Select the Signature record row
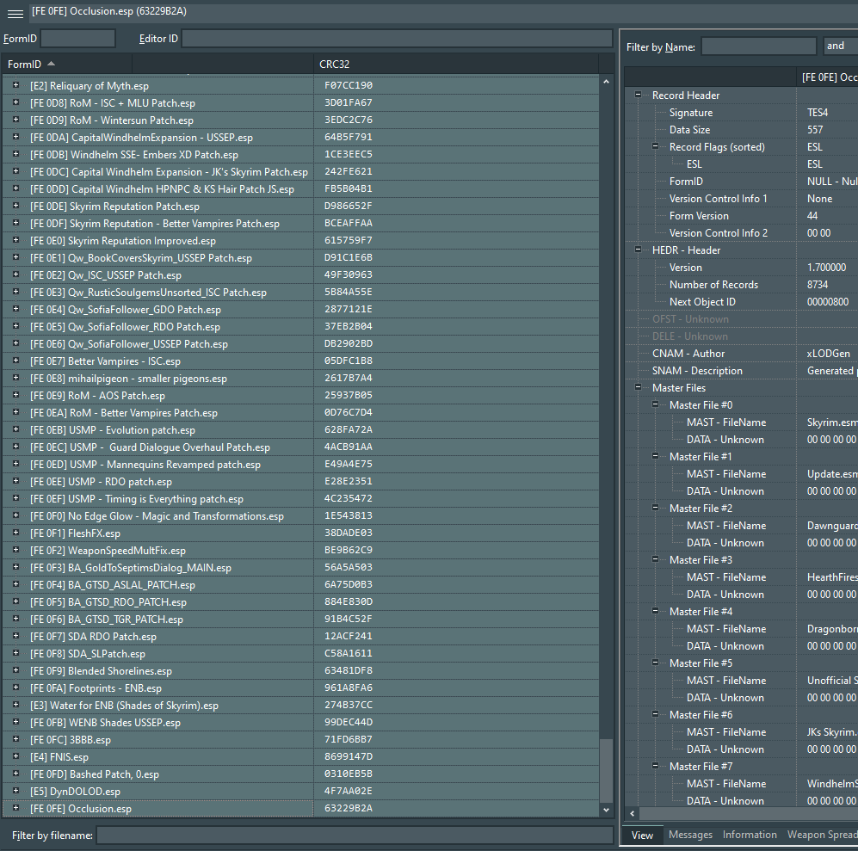Image resolution: width=858 pixels, height=851 pixels. pyautogui.click(x=742, y=112)
